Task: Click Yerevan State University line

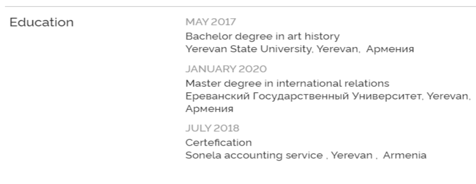Action: coord(300,49)
